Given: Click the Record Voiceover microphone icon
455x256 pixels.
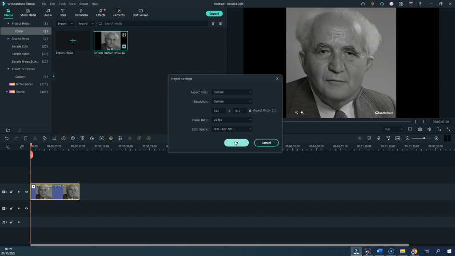Looking at the screenshot, I should pyautogui.click(x=379, y=139).
